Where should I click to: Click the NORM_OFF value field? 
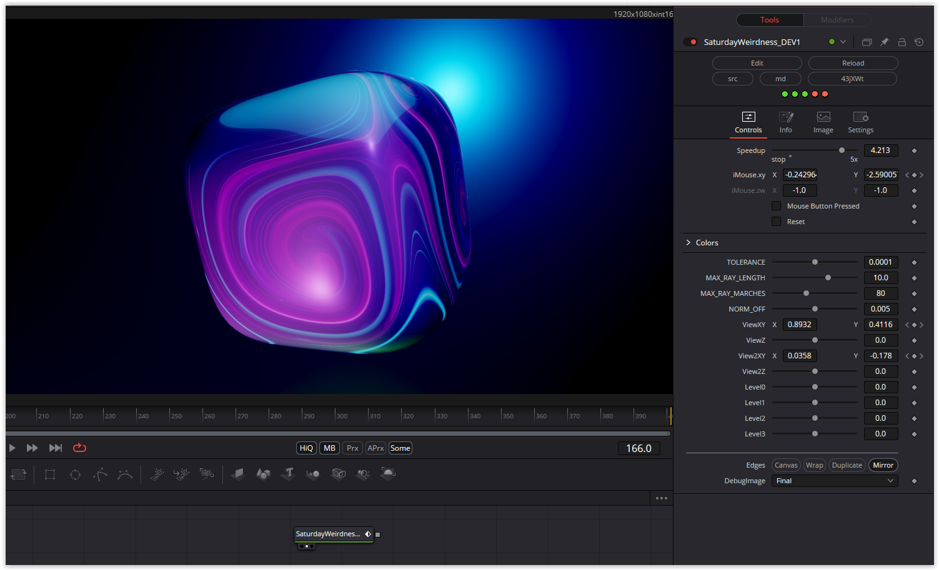coord(881,309)
